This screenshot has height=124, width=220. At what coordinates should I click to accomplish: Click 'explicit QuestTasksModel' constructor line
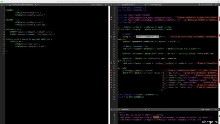click(151, 42)
